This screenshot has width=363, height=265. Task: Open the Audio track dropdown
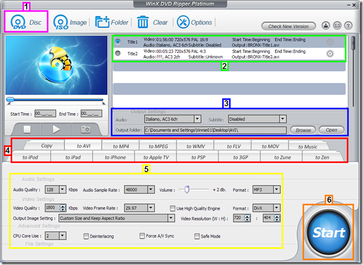pyautogui.click(x=197, y=119)
